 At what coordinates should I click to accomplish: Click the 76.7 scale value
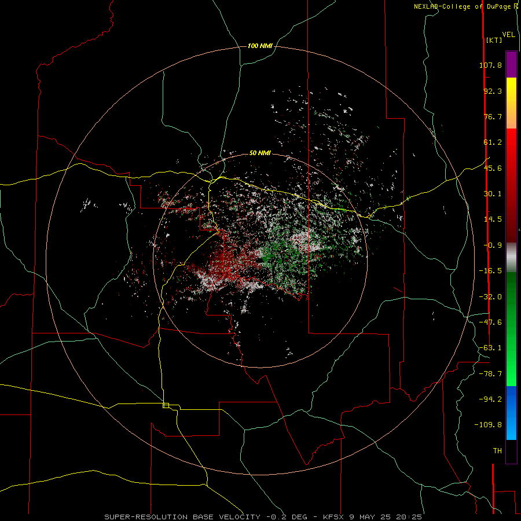pos(493,116)
